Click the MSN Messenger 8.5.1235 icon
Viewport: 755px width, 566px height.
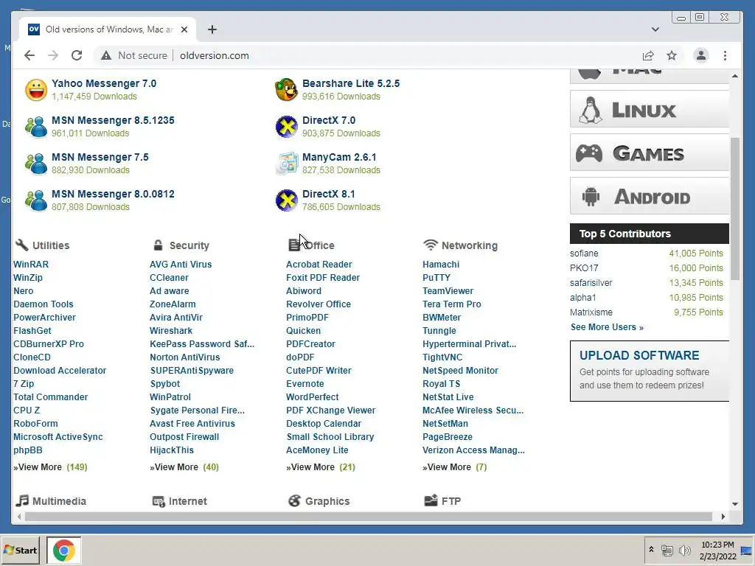point(36,127)
